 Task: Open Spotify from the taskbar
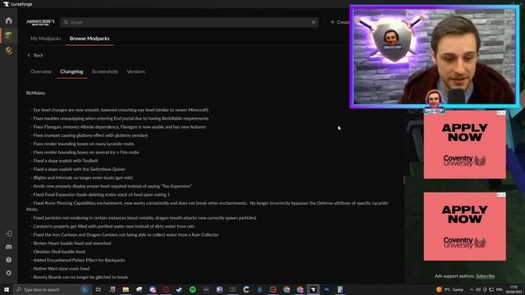coord(193,289)
